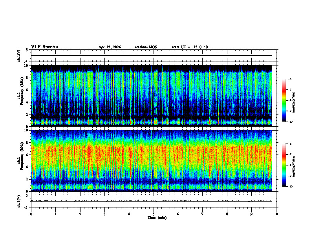Click the ch.2 color scale bar
311x240 pixels.
(x=284, y=165)
